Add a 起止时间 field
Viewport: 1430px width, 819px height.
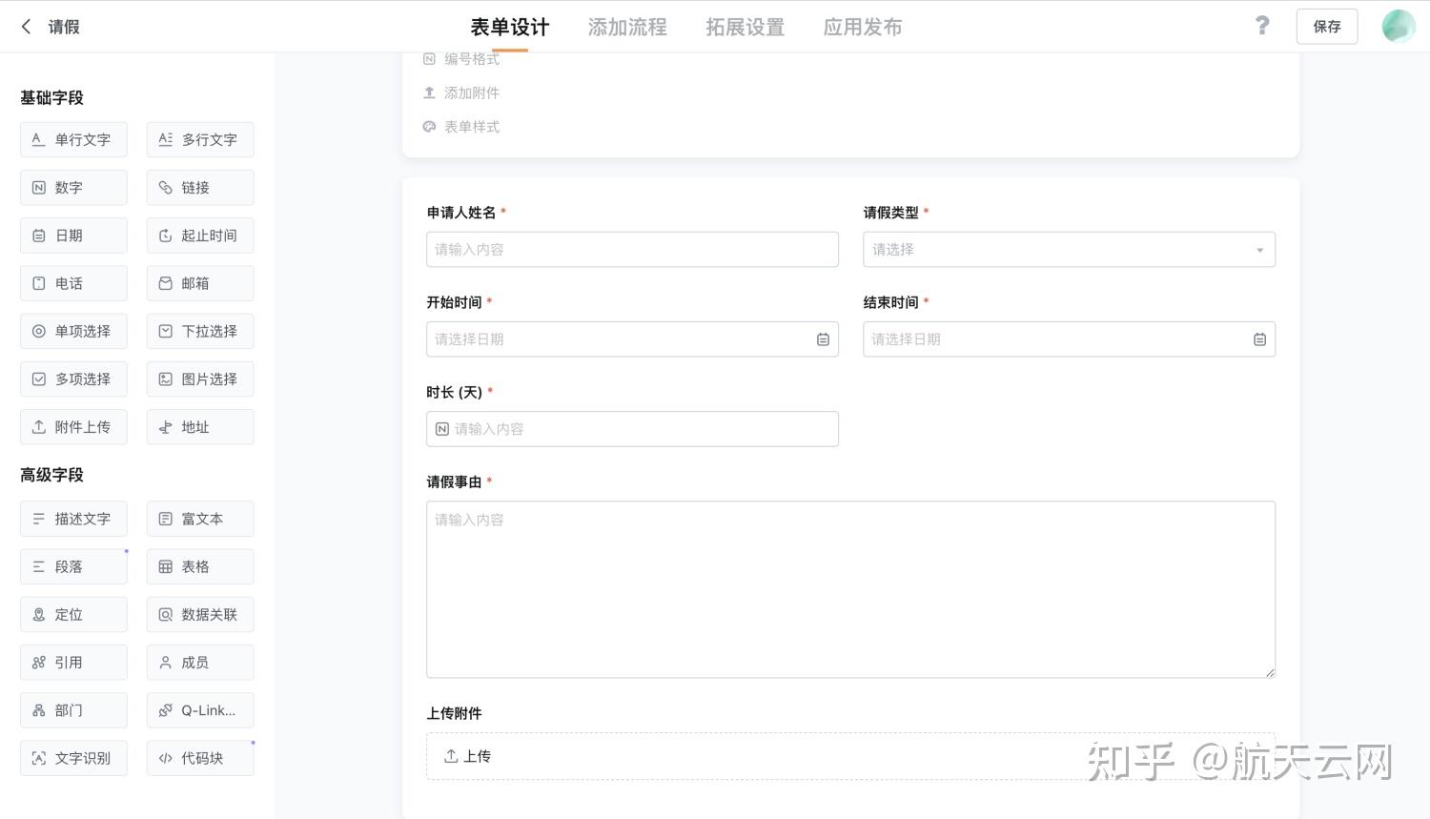coord(200,235)
